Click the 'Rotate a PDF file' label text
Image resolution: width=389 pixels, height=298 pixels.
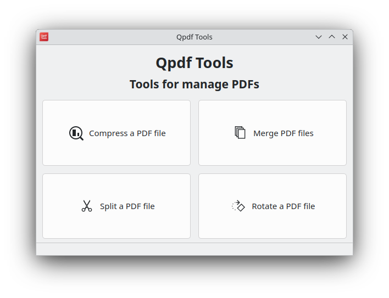click(283, 206)
